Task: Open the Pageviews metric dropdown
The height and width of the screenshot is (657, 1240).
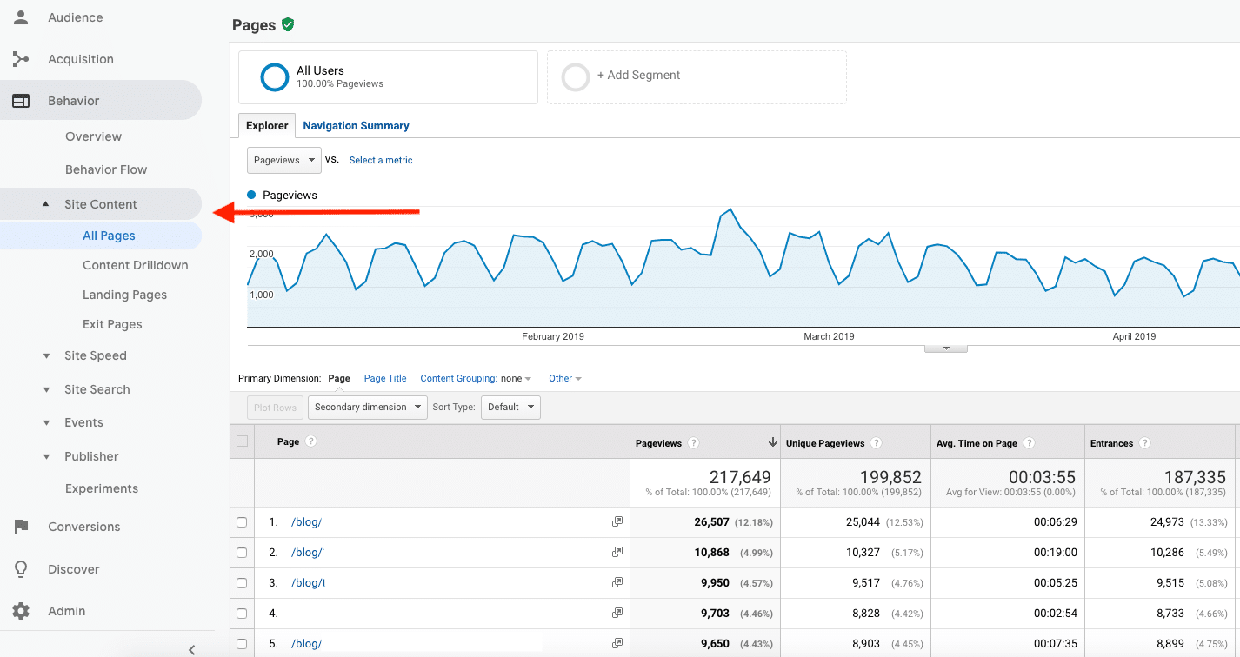Action: point(283,160)
